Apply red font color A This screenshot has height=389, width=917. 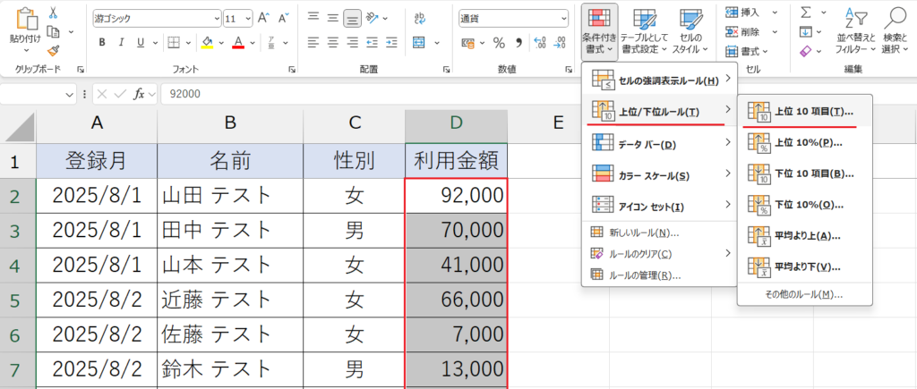(238, 42)
